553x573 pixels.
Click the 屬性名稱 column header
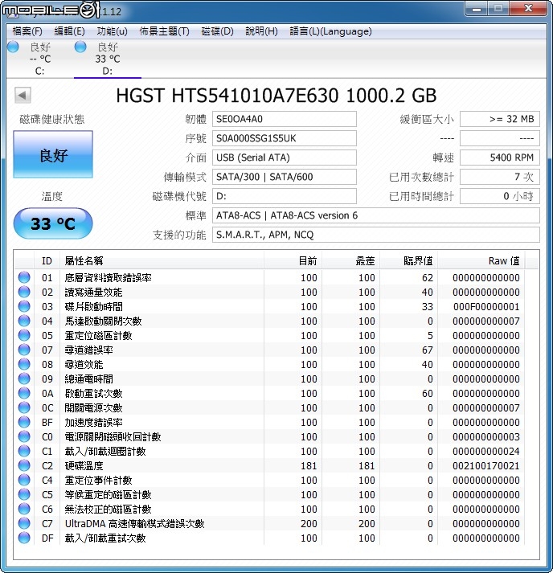pyautogui.click(x=162, y=260)
